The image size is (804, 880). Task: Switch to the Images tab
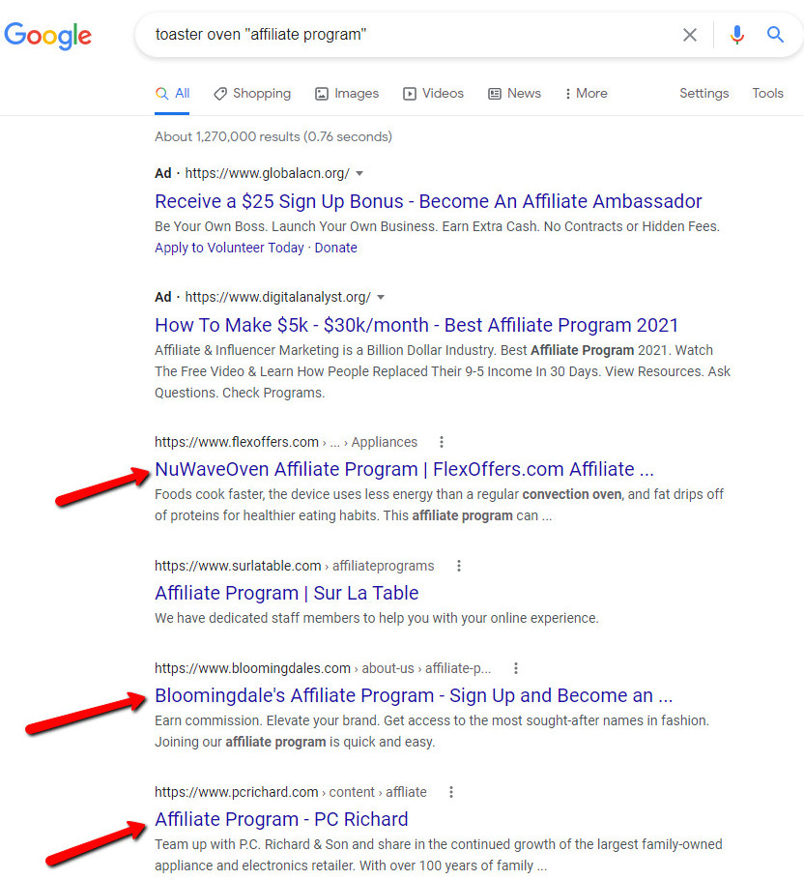(x=347, y=93)
